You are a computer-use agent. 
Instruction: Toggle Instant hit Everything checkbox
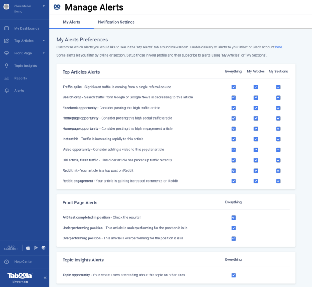coord(234,139)
